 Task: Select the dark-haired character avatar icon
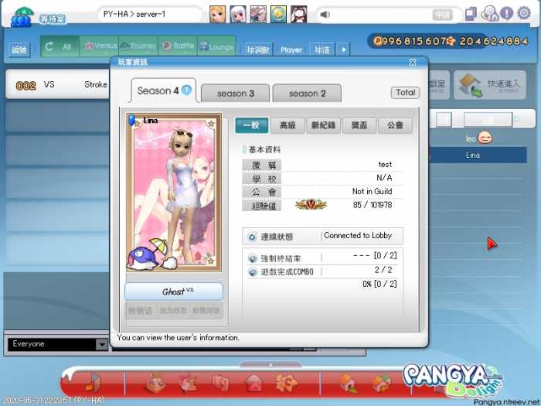point(299,15)
